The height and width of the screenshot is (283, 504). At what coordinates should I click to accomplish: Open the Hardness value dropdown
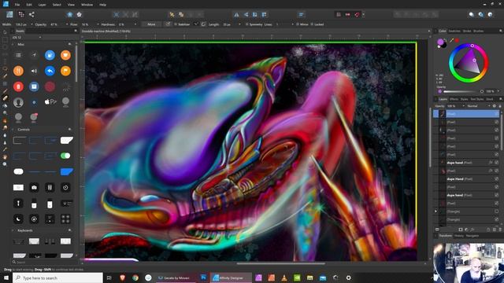coord(135,24)
